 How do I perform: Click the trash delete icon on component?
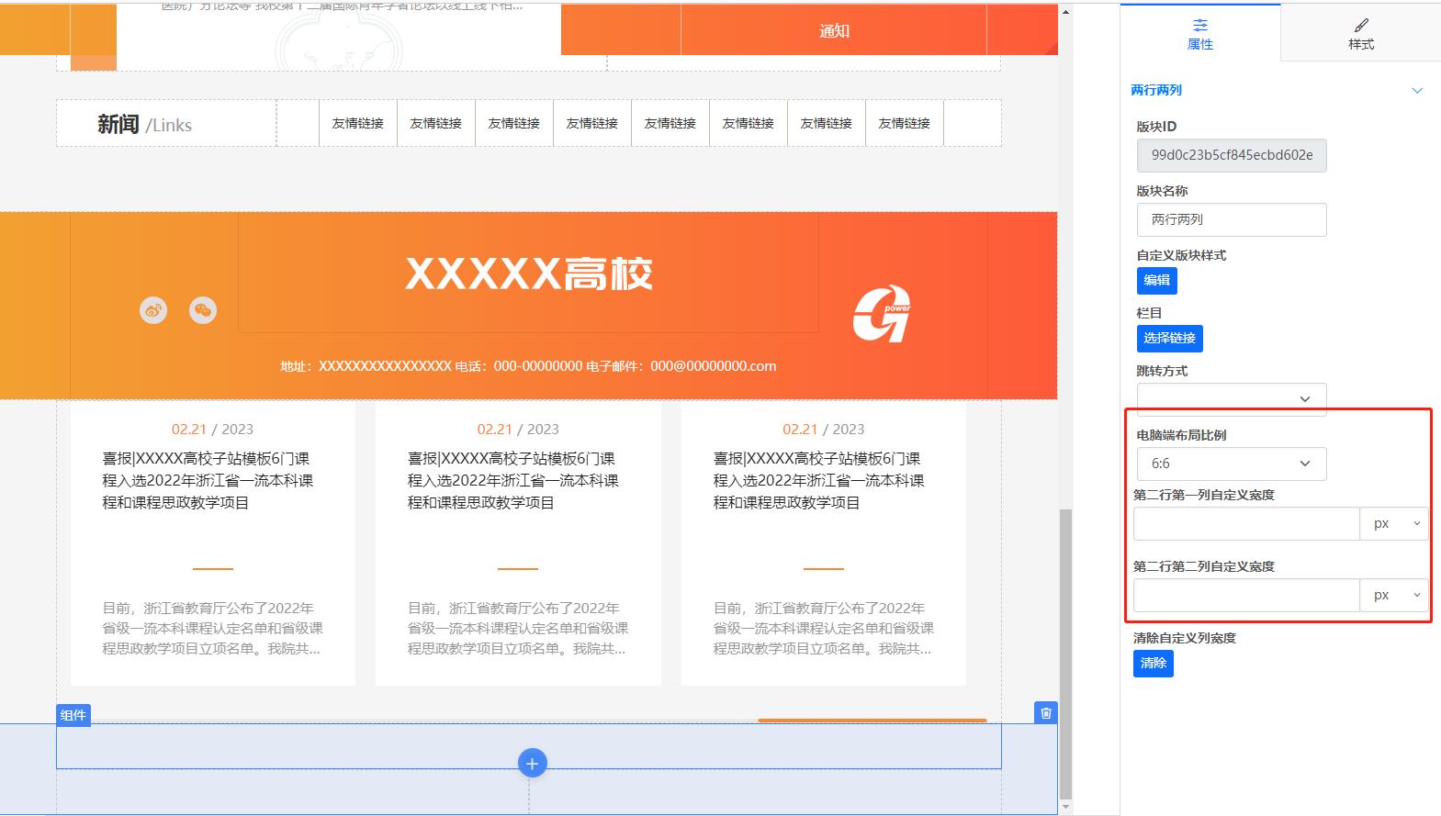(1045, 713)
